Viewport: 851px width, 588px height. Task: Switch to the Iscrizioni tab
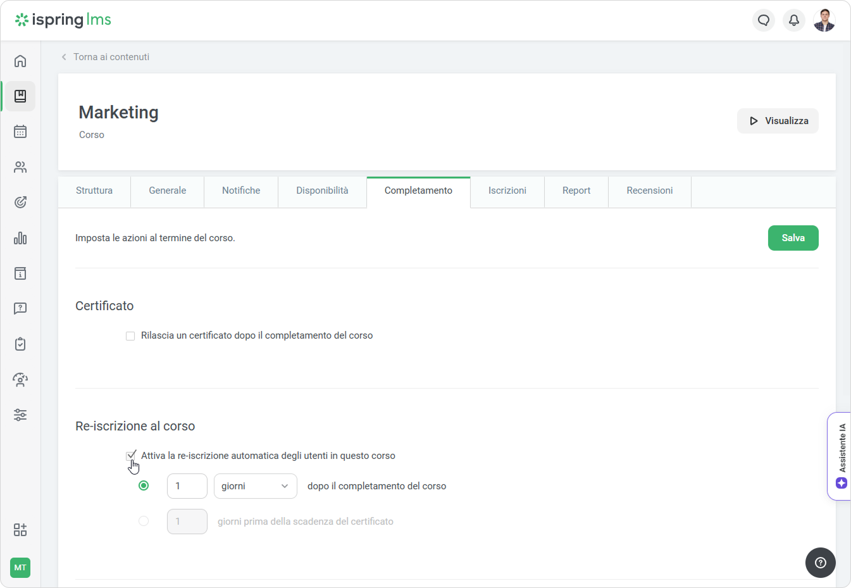coord(507,191)
